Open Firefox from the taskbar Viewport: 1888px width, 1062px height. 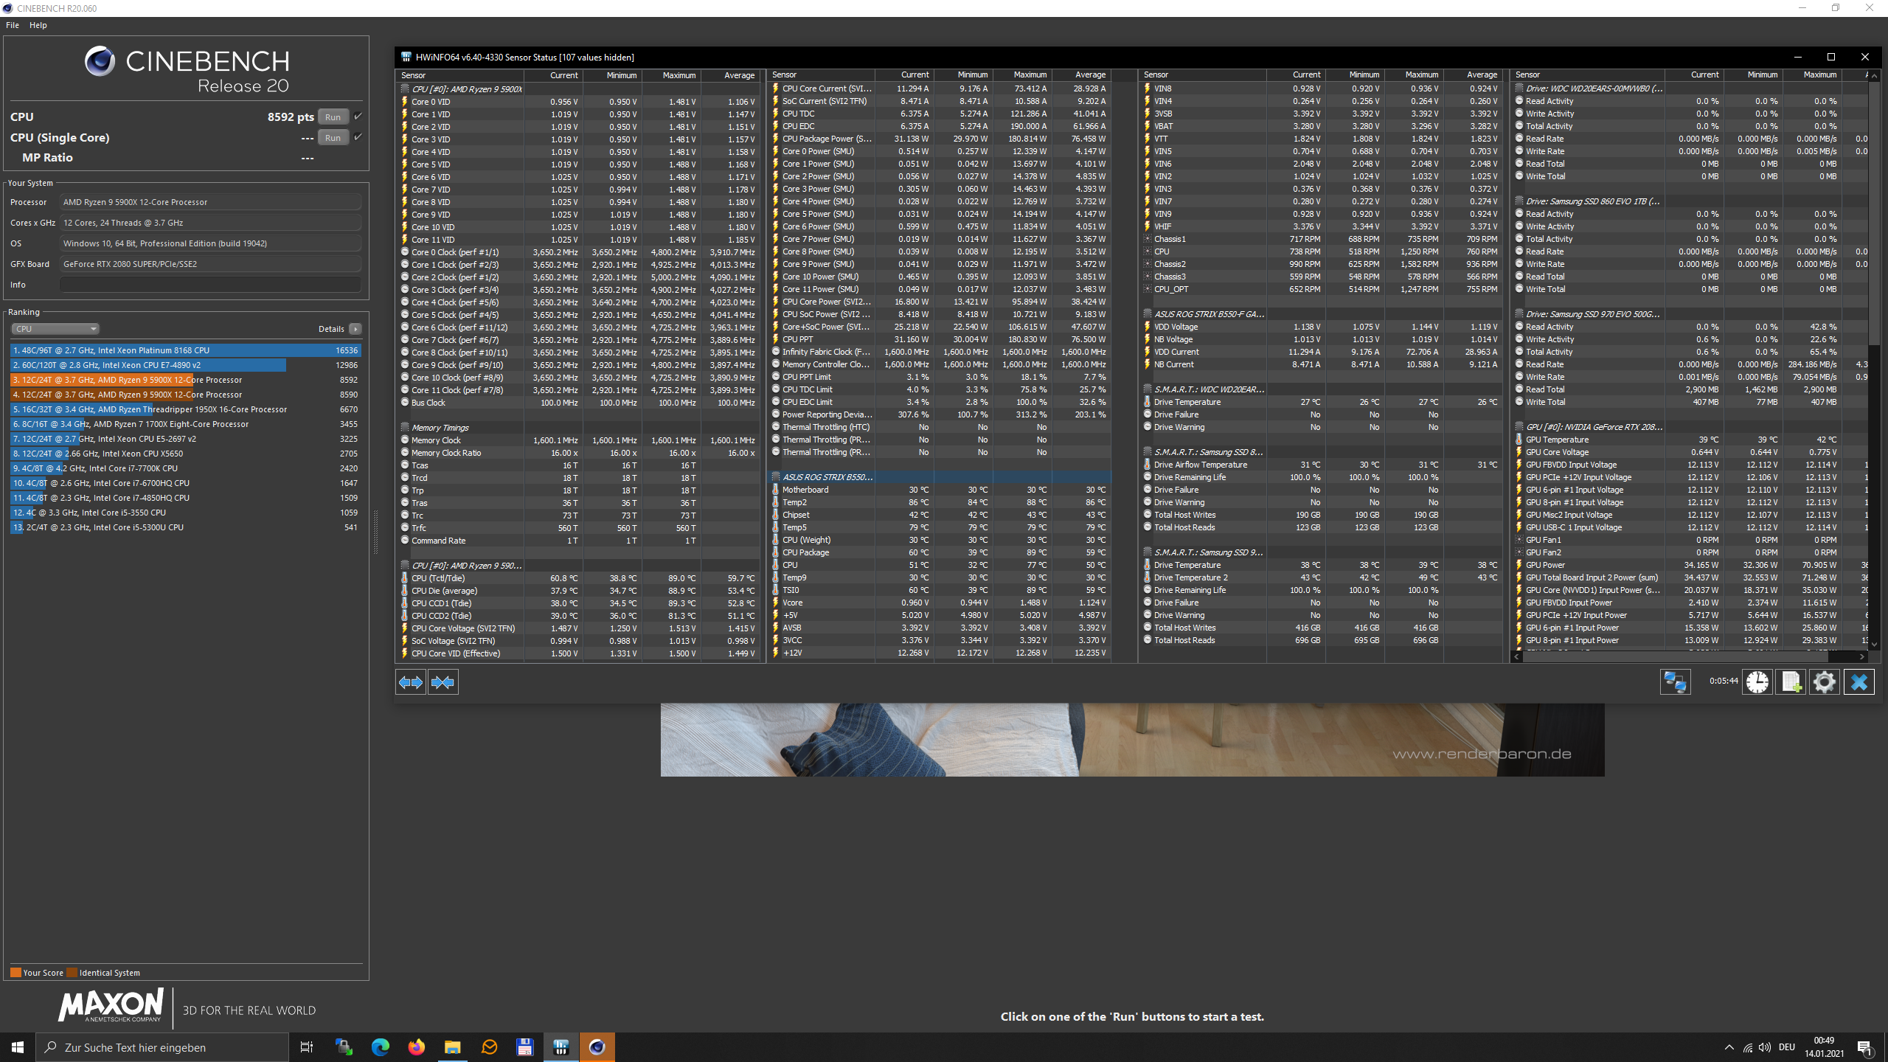coord(417,1047)
